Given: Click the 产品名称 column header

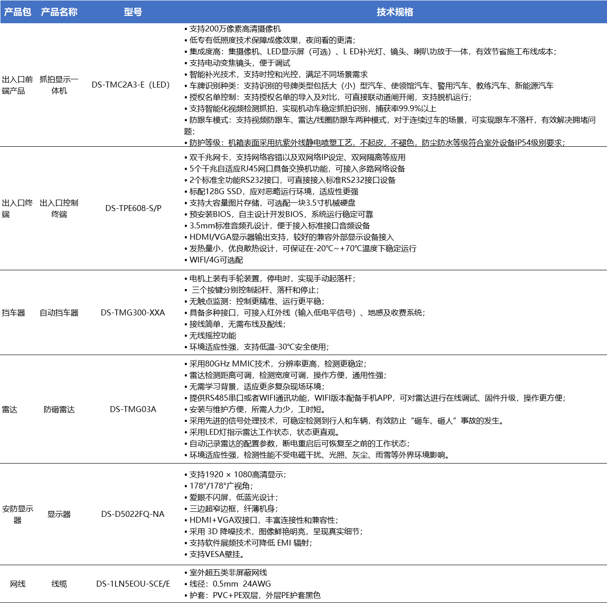Looking at the screenshot, I should (x=59, y=12).
